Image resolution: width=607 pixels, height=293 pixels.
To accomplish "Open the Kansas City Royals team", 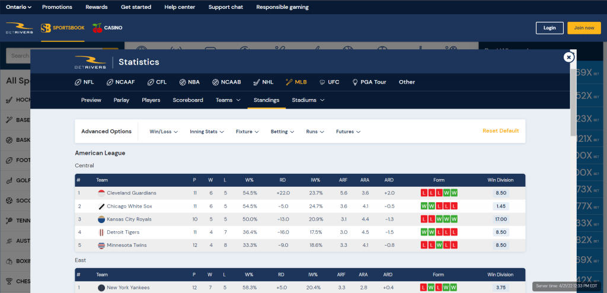I will click(x=129, y=219).
